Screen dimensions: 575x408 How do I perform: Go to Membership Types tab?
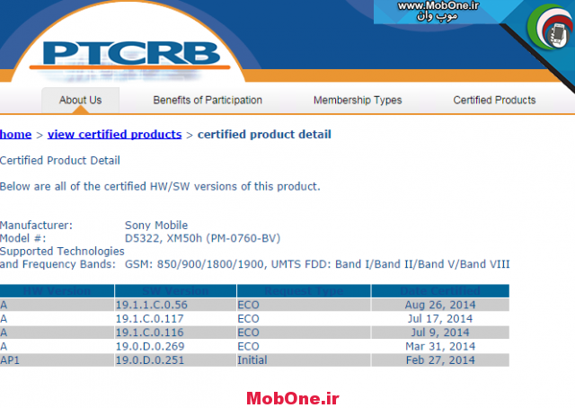[357, 101]
